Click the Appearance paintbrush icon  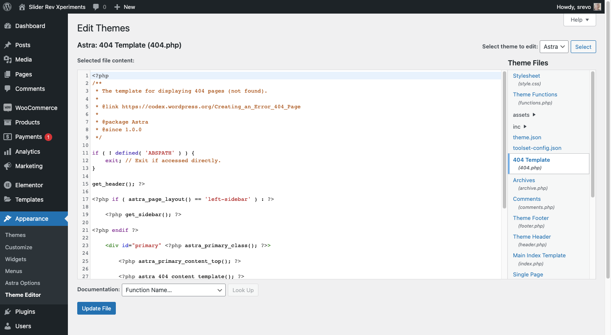8,219
